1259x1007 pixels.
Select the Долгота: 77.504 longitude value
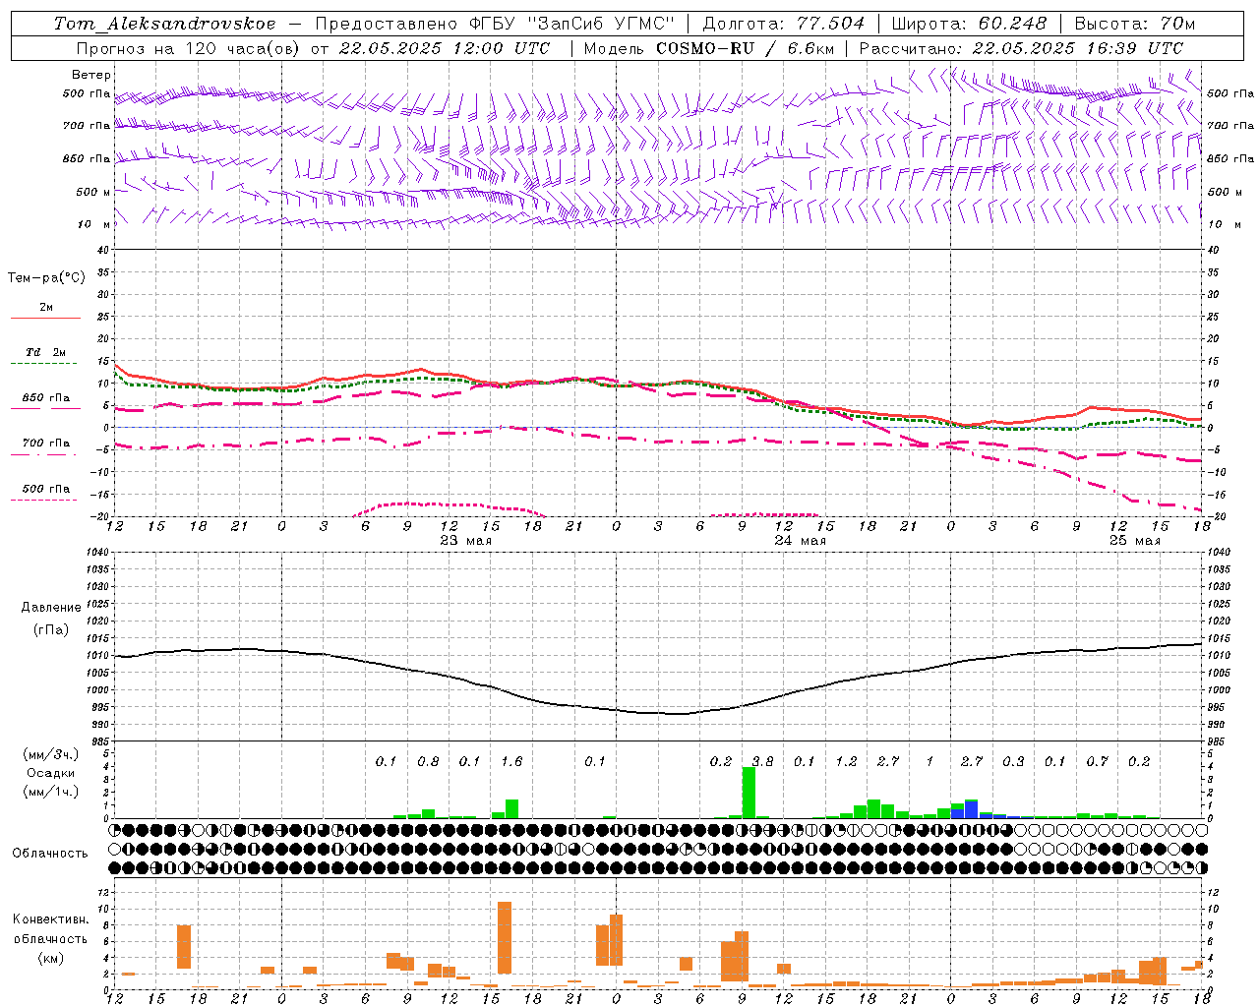coord(784,24)
